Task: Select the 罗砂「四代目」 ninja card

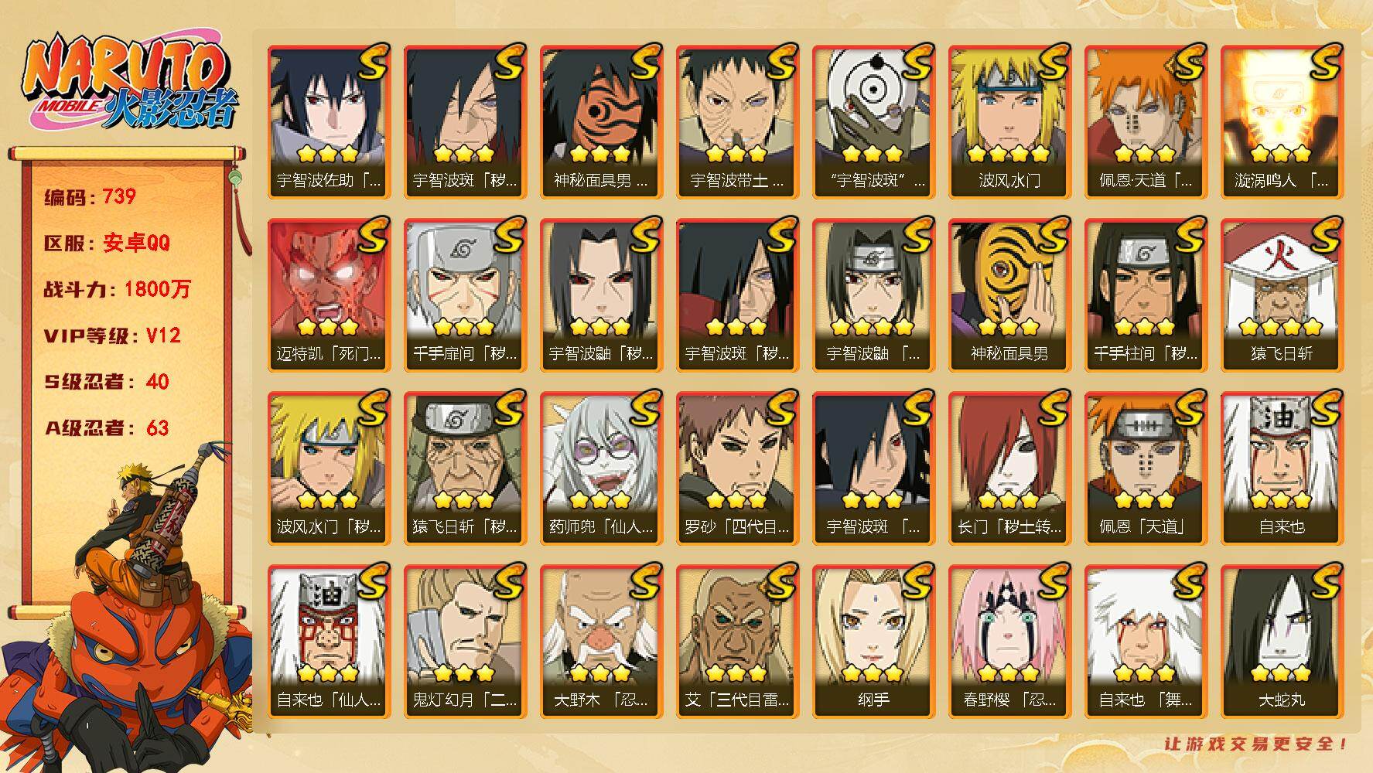Action: (737, 468)
